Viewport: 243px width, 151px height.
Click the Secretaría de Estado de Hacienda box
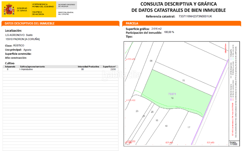tap(67, 5)
